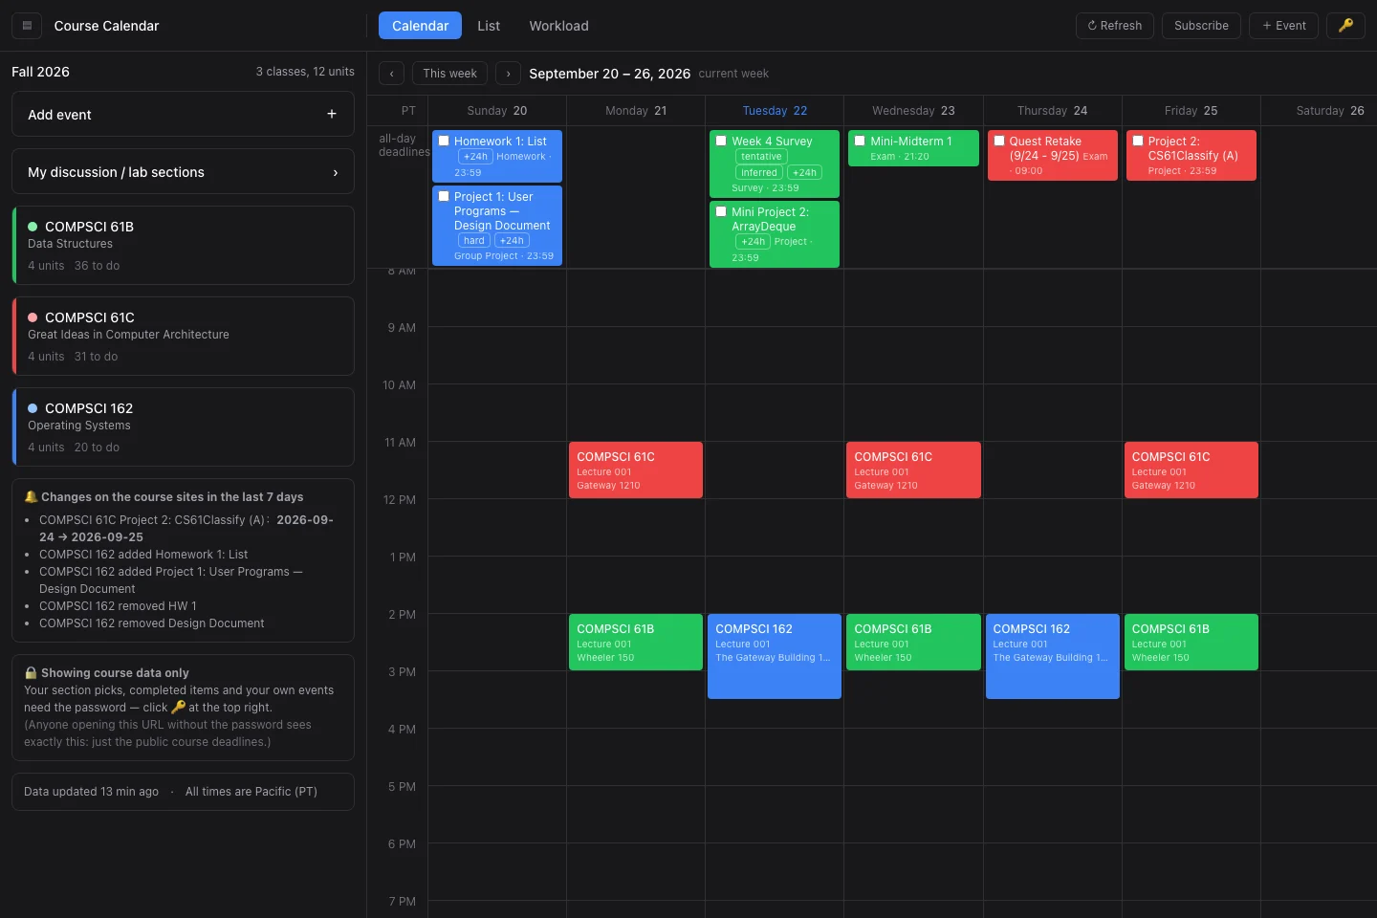Switch to List tab
This screenshot has height=918, width=1377.
(x=489, y=26)
